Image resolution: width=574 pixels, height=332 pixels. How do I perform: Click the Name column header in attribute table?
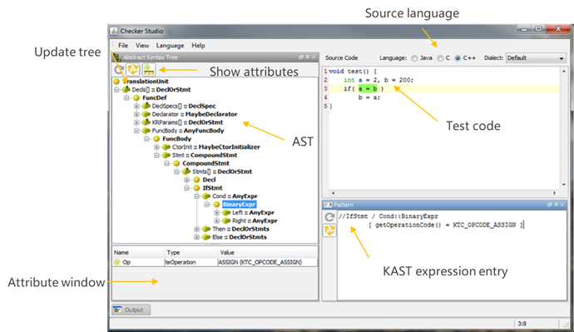[x=138, y=252]
